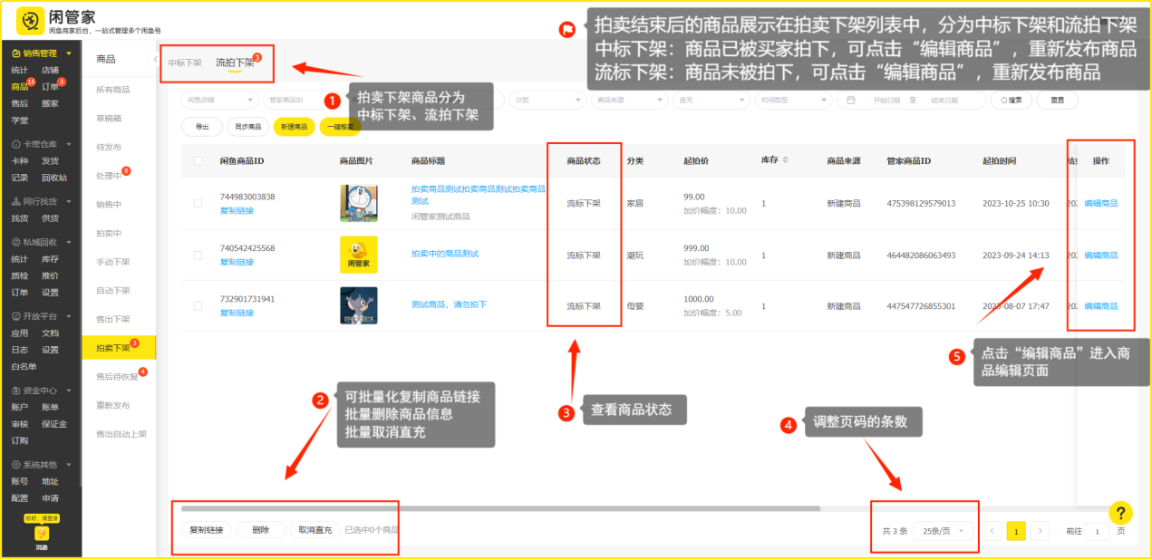This screenshot has height=560, width=1152.
Task: Expand the 时间类型 dropdown
Action: [794, 101]
